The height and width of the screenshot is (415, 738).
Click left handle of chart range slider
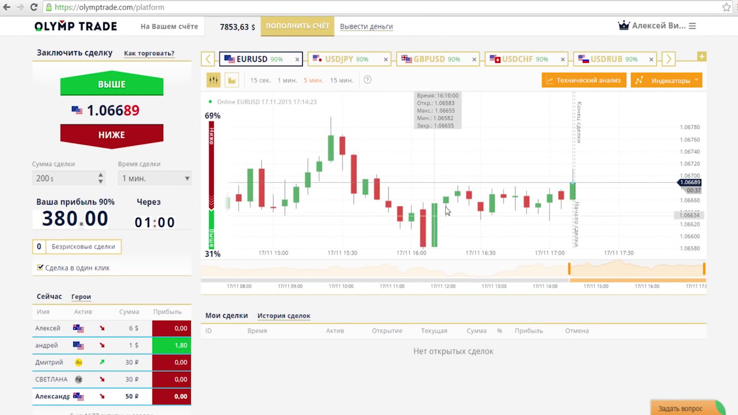569,269
